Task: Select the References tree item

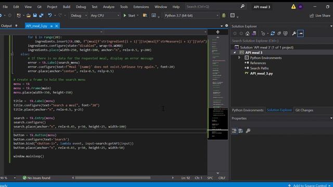Action: pos(258,63)
